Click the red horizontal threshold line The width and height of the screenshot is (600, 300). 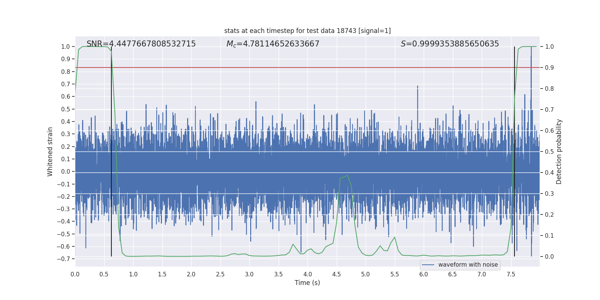[300, 67]
